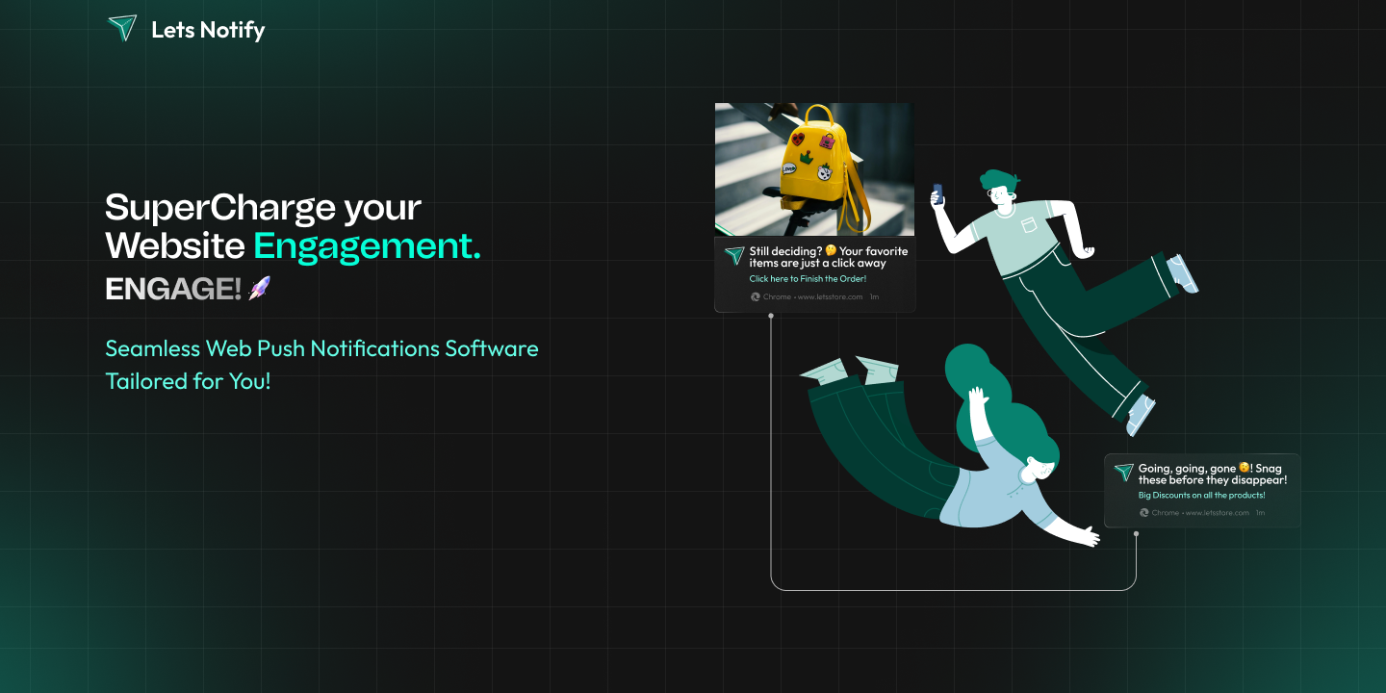Click the paper-plane icon in "Still deciding?" notification

click(734, 255)
